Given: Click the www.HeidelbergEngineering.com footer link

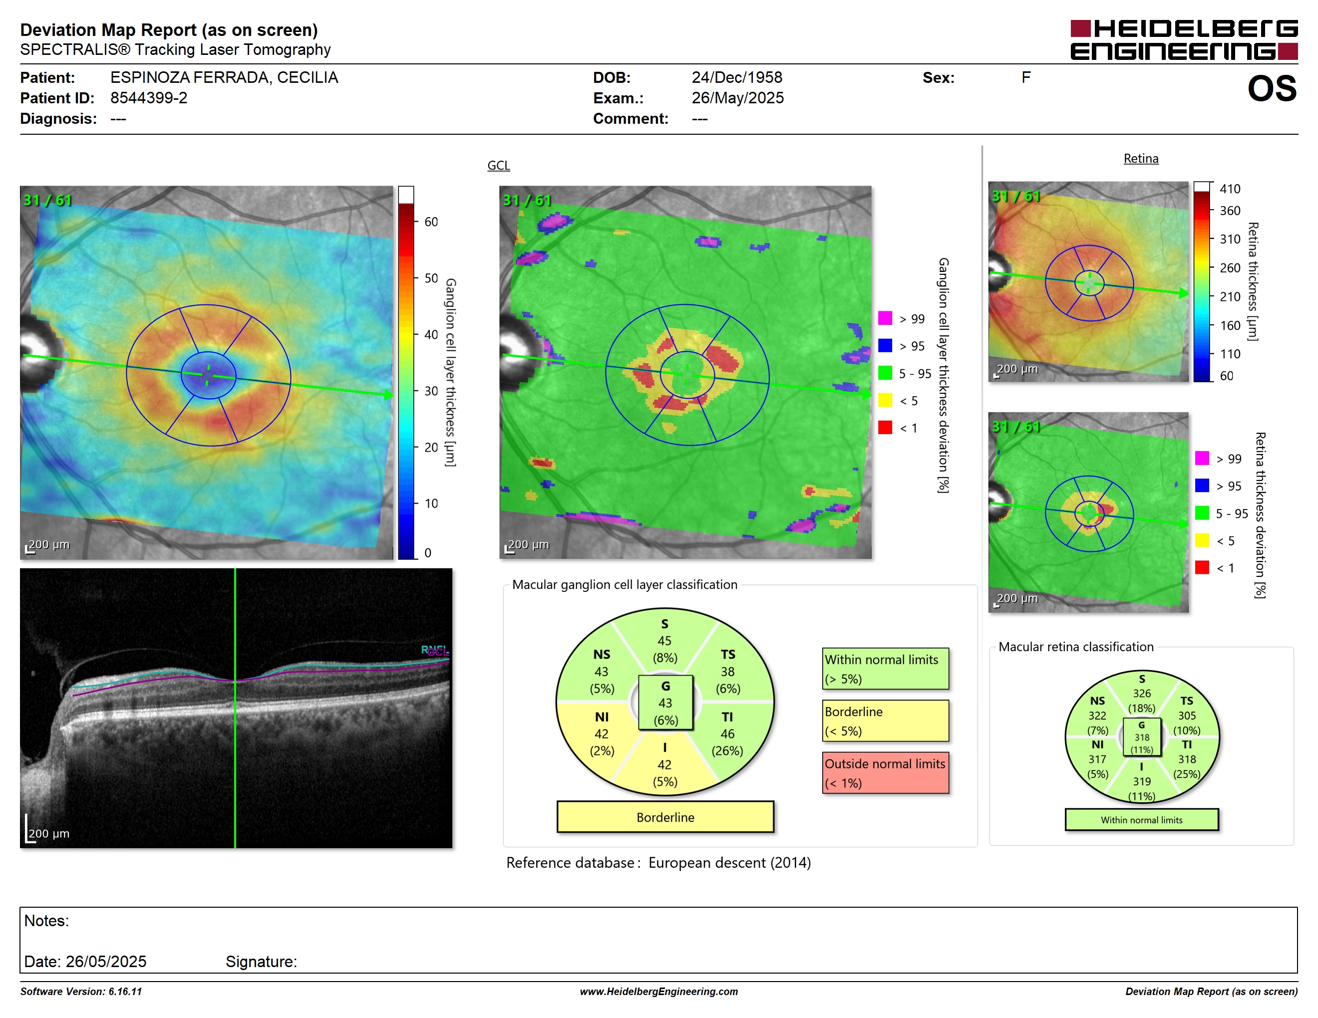Looking at the screenshot, I should tap(659, 992).
